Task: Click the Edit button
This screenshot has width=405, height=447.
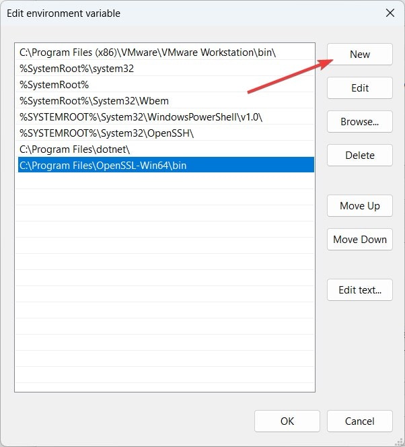Action: (x=360, y=88)
